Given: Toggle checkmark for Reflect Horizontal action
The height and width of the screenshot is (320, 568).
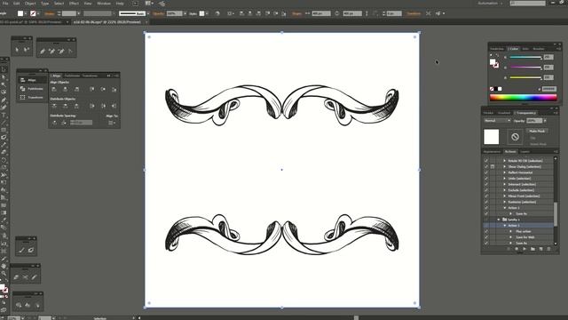Looking at the screenshot, I should (x=486, y=172).
